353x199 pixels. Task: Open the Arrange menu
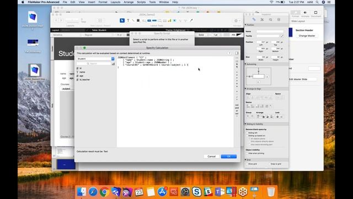[x=129, y=2]
